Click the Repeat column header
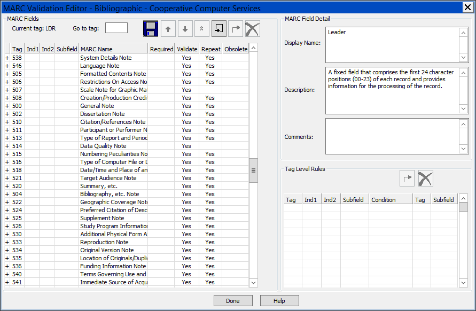 pos(210,49)
